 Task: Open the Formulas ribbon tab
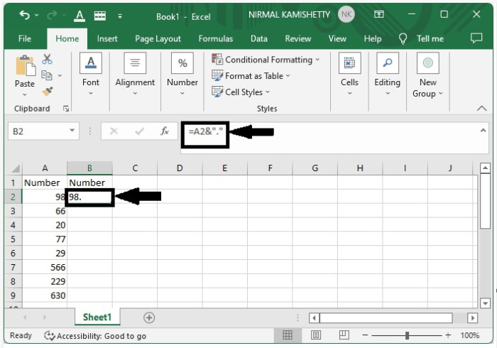click(216, 38)
